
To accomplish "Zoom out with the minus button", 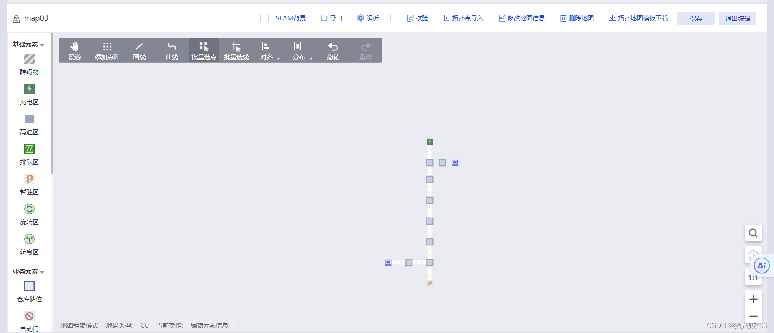I will (753, 316).
